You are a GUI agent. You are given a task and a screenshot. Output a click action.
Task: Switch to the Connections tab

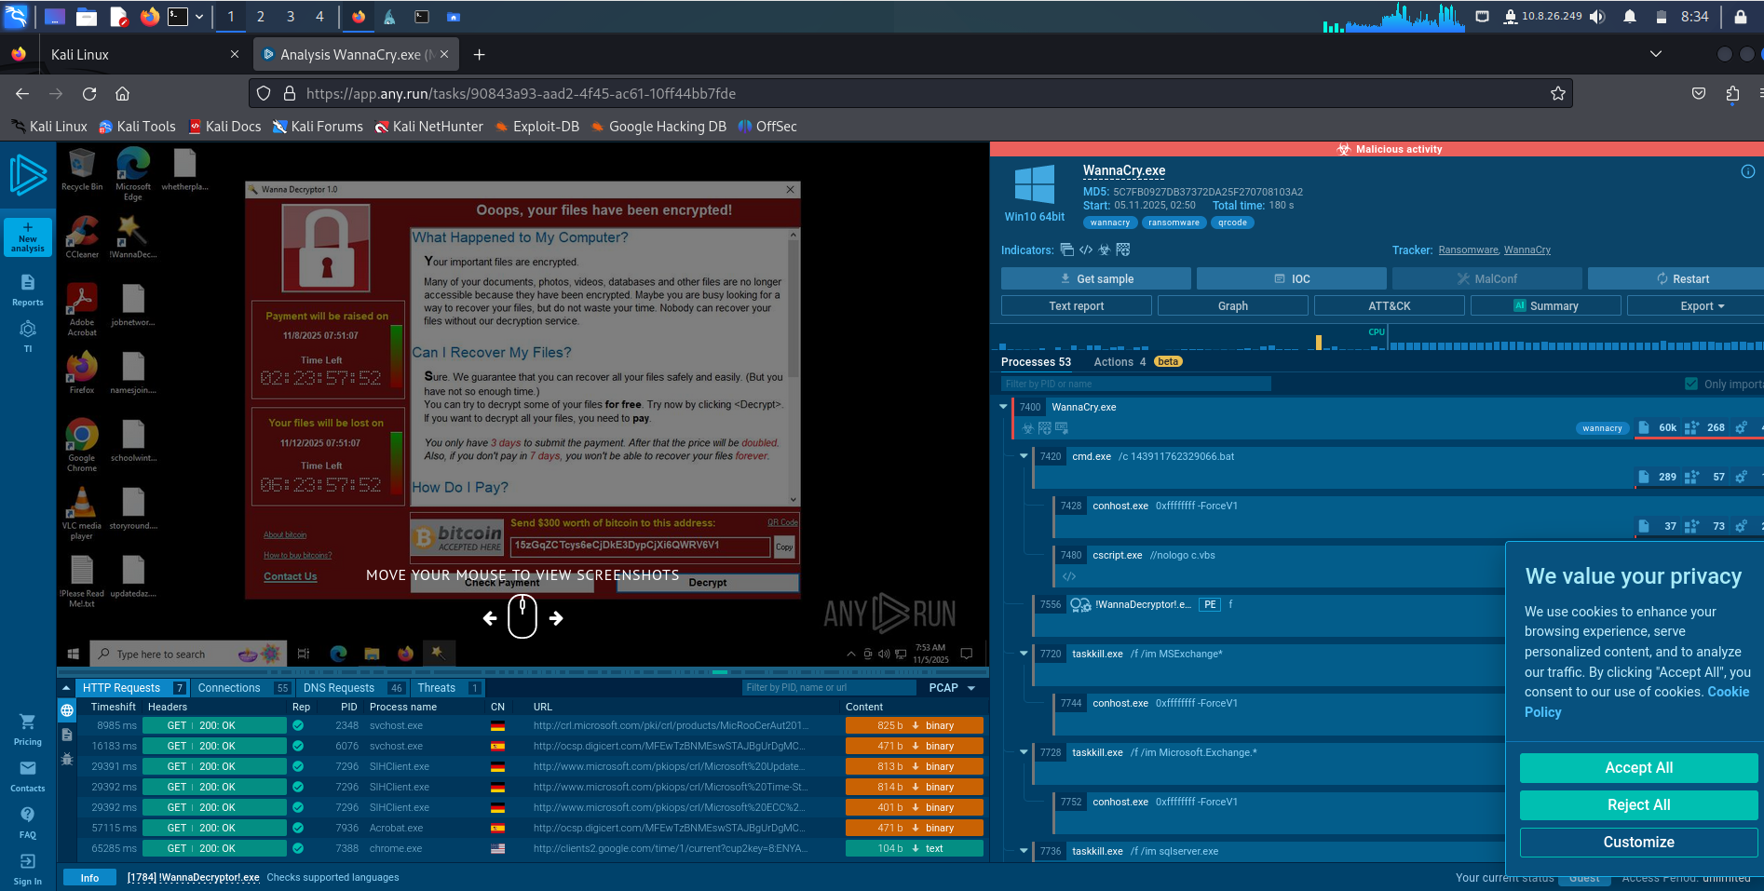coord(243,688)
